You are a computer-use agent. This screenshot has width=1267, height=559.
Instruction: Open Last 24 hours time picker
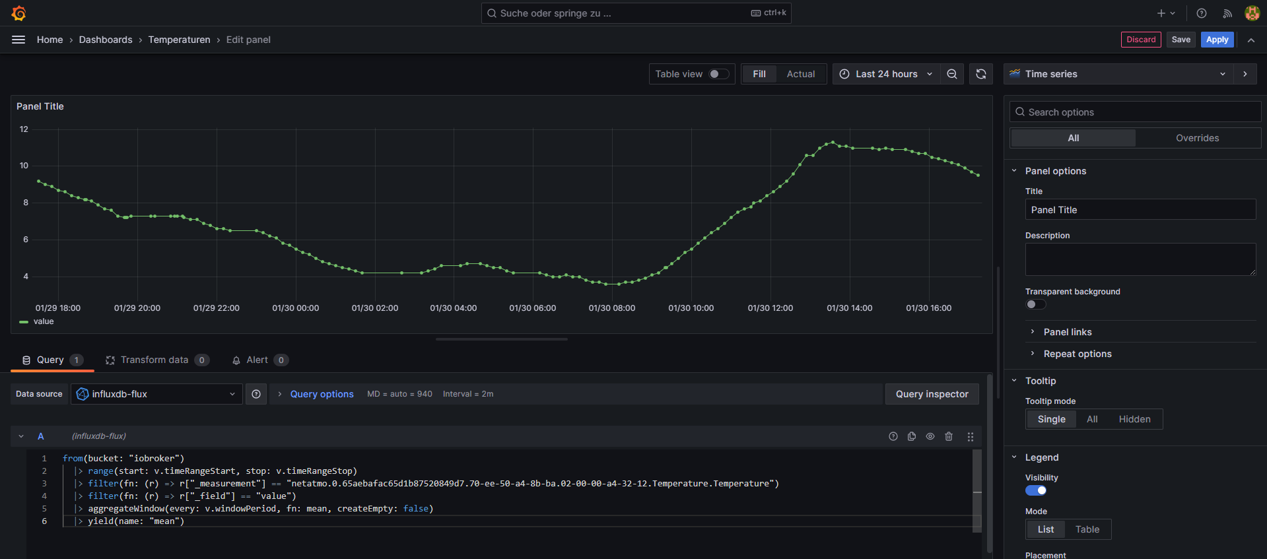886,74
